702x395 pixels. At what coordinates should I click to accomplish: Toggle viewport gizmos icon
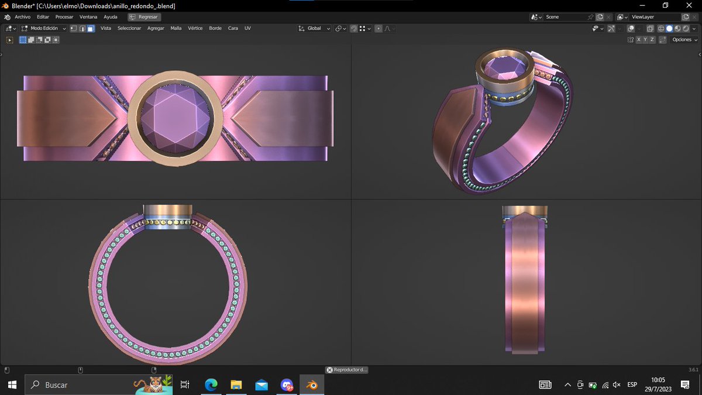click(611, 29)
